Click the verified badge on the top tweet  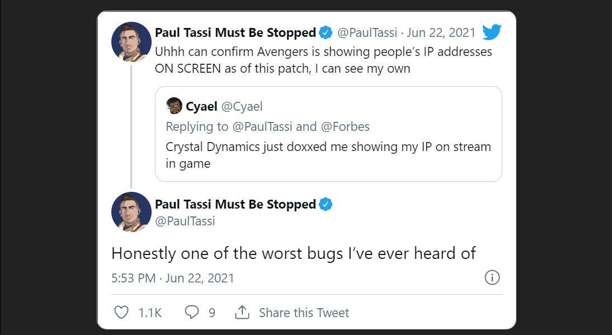(x=326, y=32)
